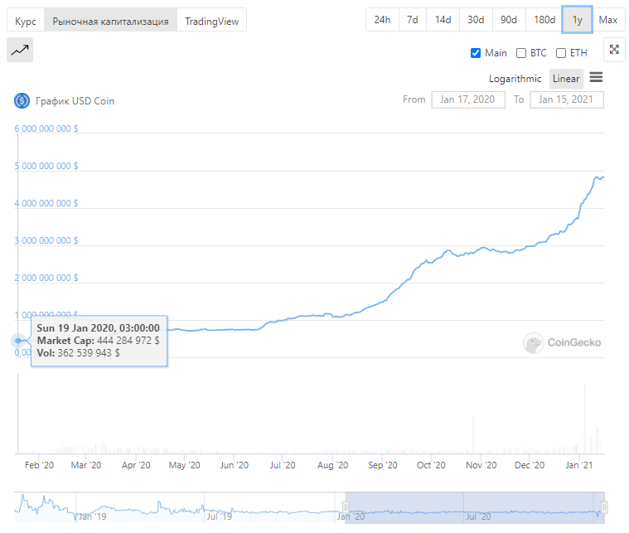Set range to 7d
The height and width of the screenshot is (533, 629).
pyautogui.click(x=413, y=20)
